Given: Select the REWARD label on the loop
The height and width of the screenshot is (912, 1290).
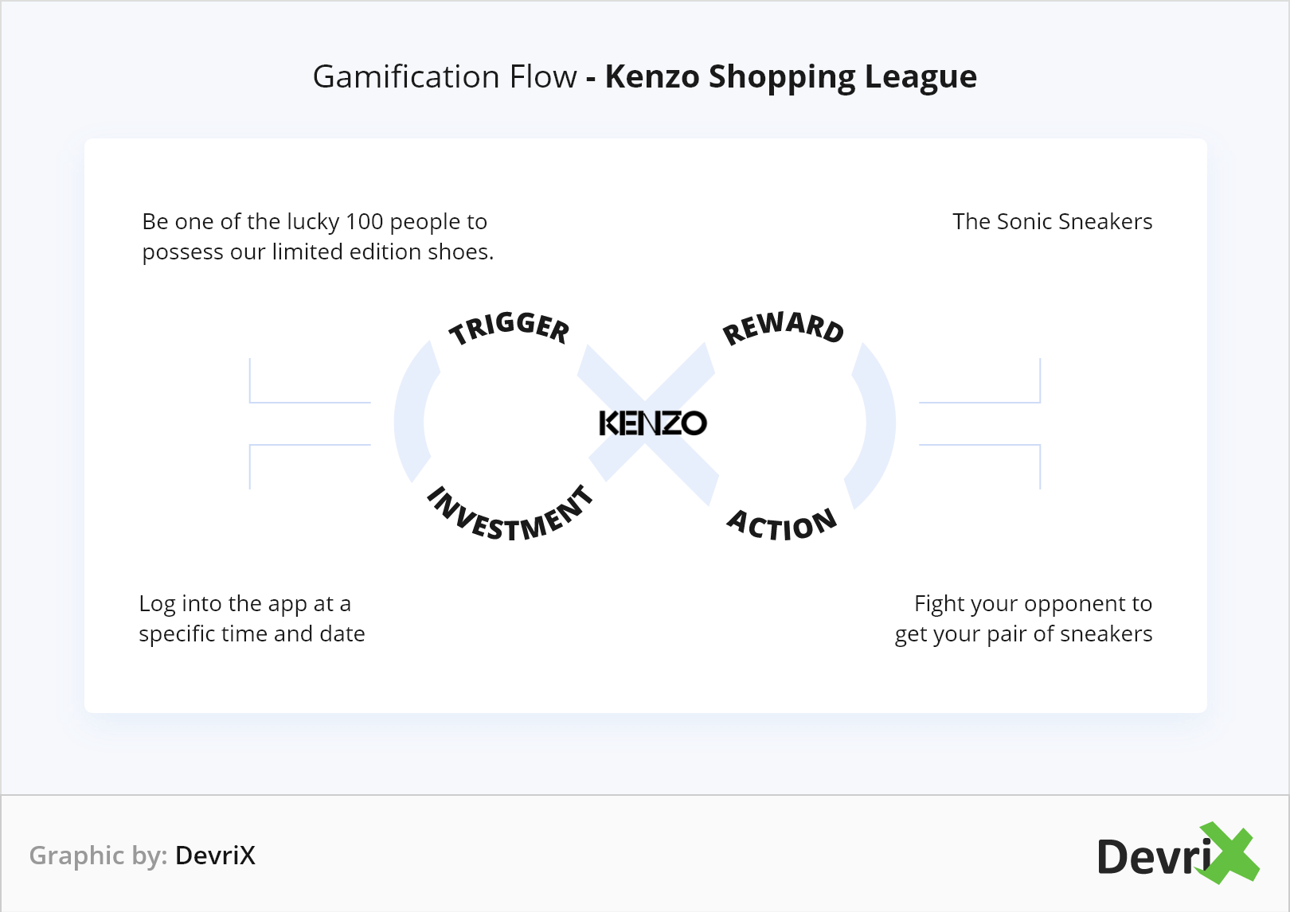Looking at the screenshot, I should pos(783,327).
